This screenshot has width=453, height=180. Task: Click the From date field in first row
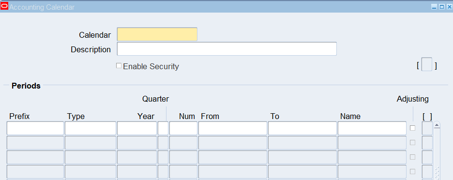point(233,128)
